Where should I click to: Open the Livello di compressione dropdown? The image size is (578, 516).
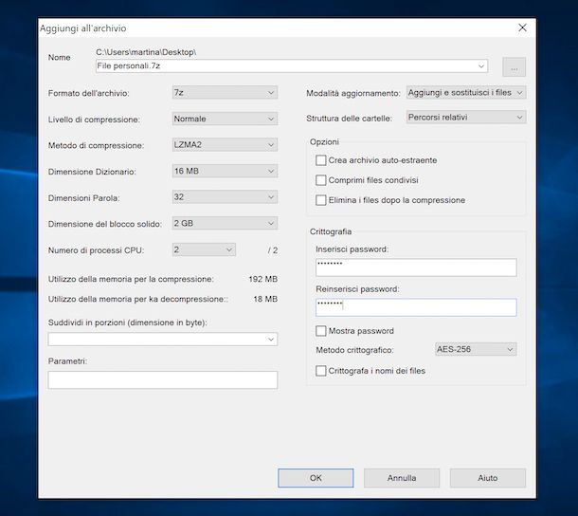[225, 119]
